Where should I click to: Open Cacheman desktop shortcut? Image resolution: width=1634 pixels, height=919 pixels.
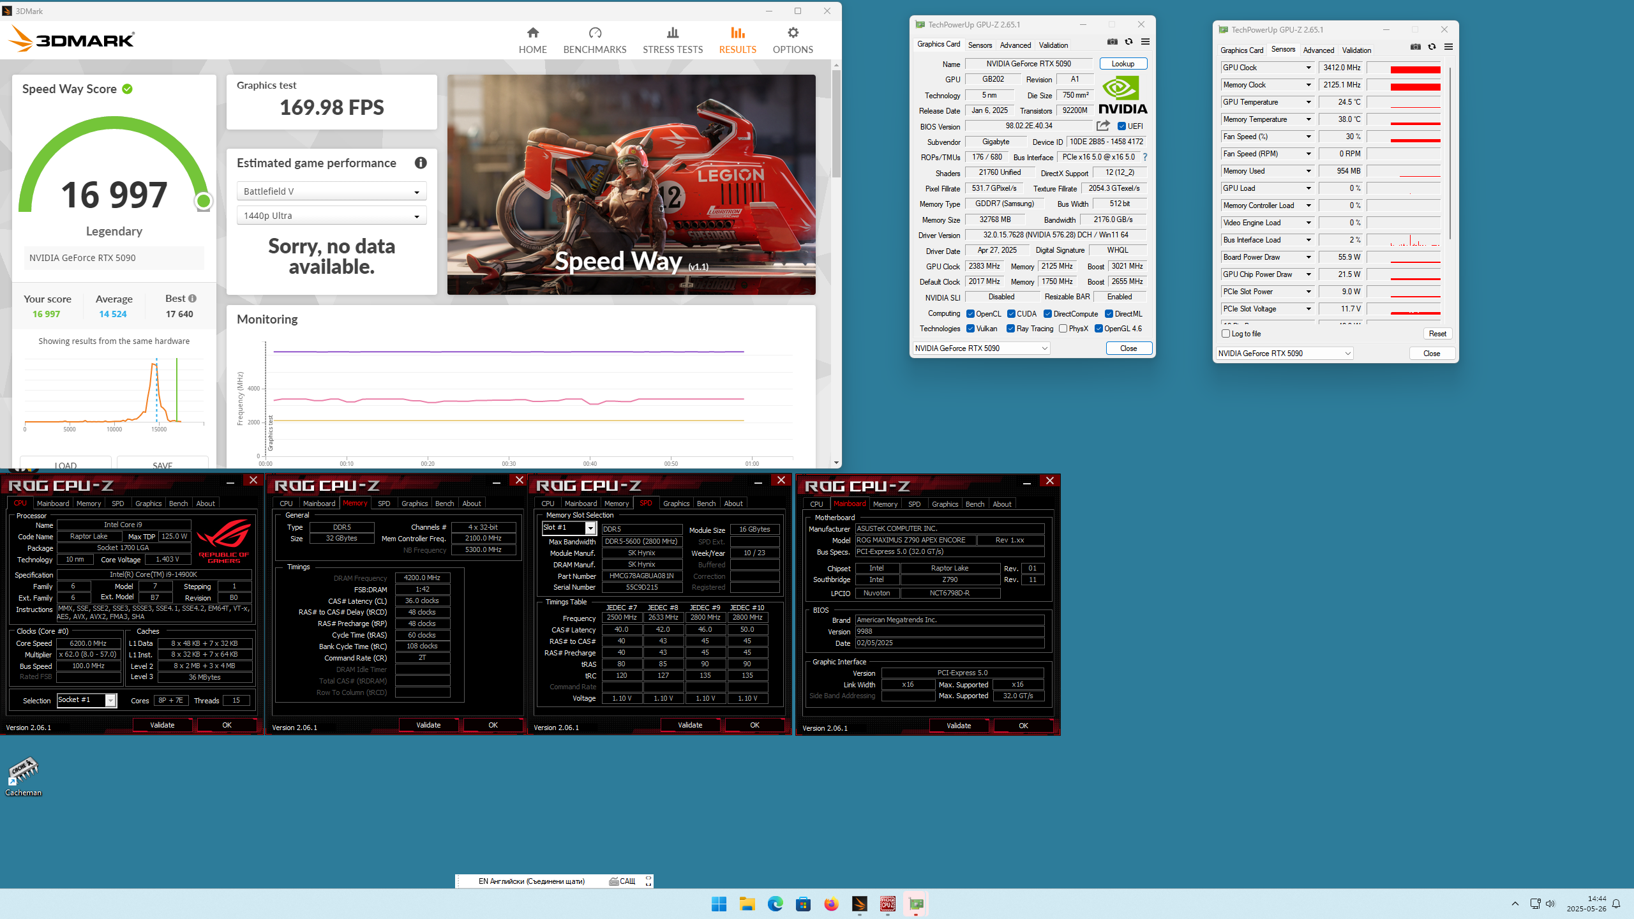pos(23,776)
